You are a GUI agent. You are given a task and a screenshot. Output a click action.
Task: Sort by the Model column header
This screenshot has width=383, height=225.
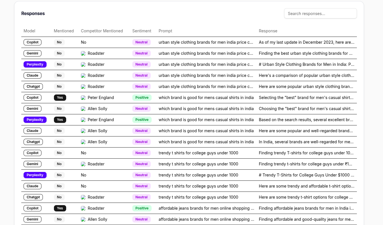[x=30, y=31]
